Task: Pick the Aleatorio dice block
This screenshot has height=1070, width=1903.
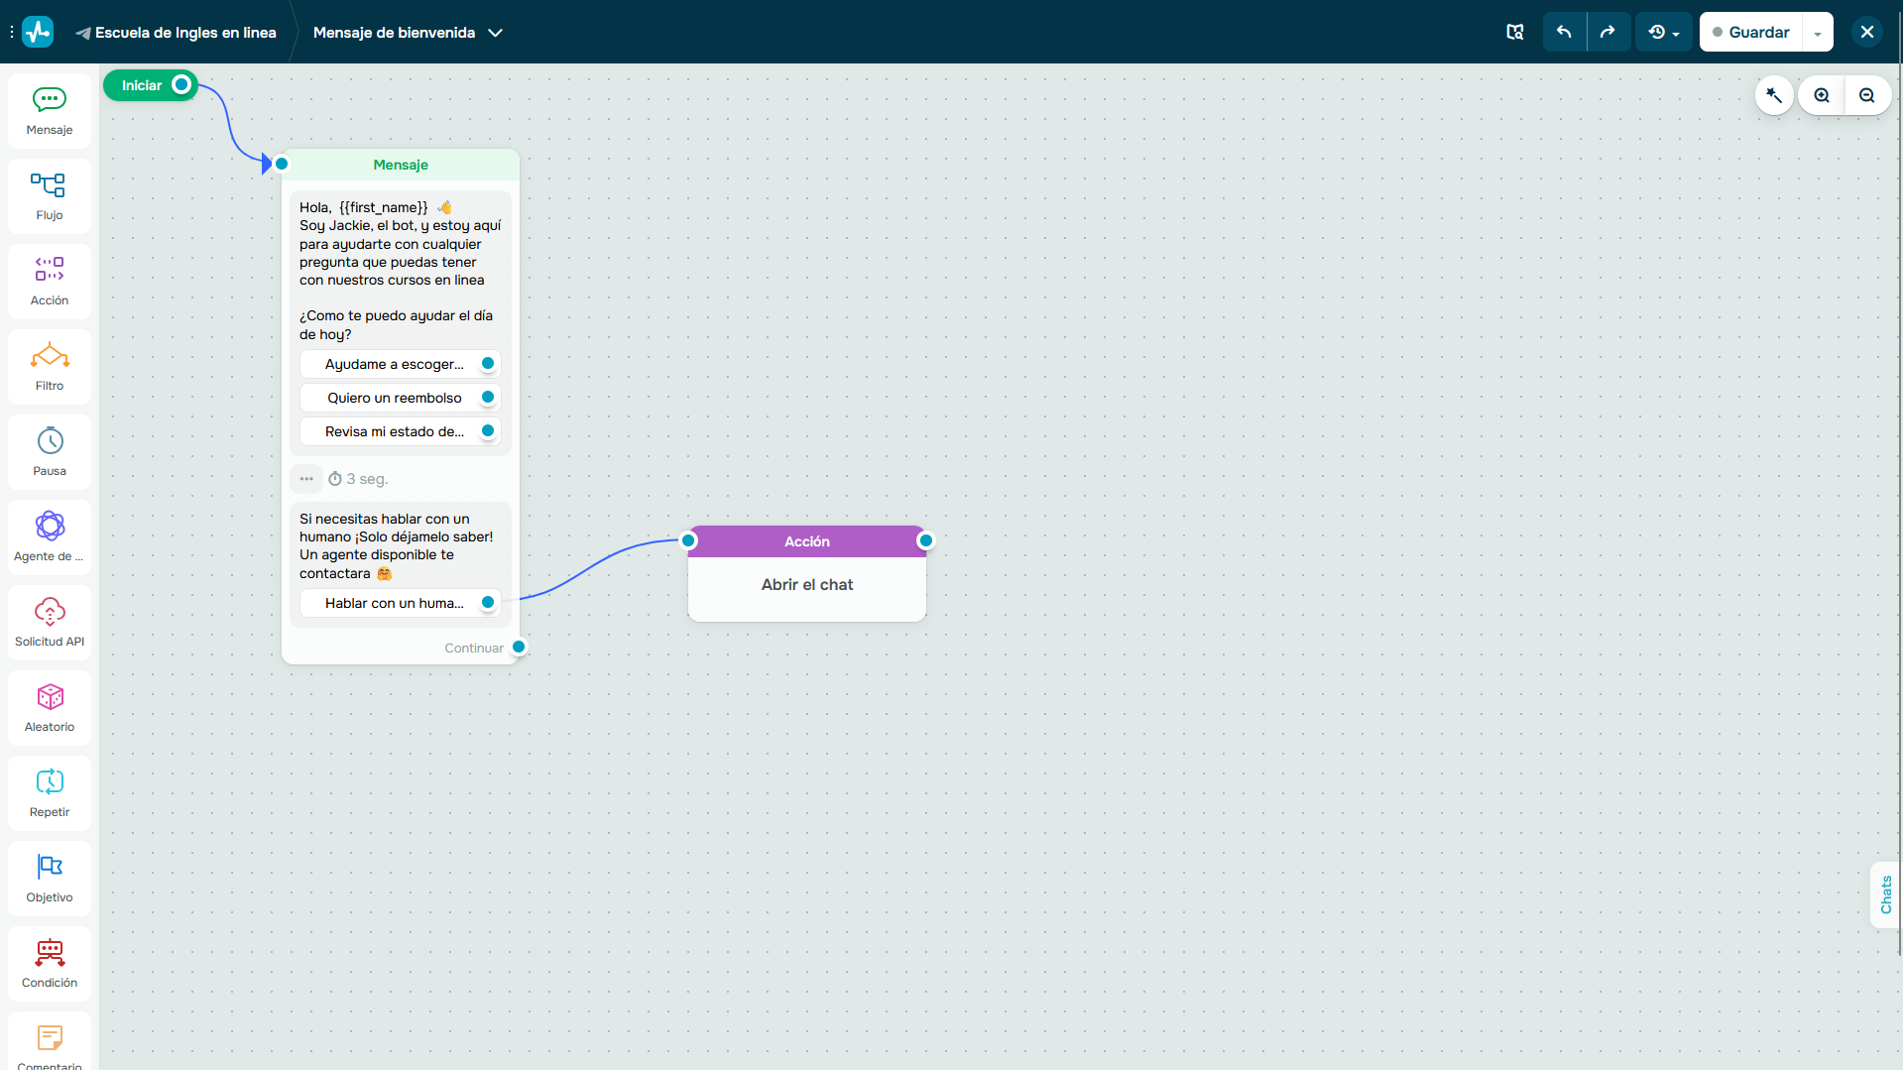Action: point(50,708)
